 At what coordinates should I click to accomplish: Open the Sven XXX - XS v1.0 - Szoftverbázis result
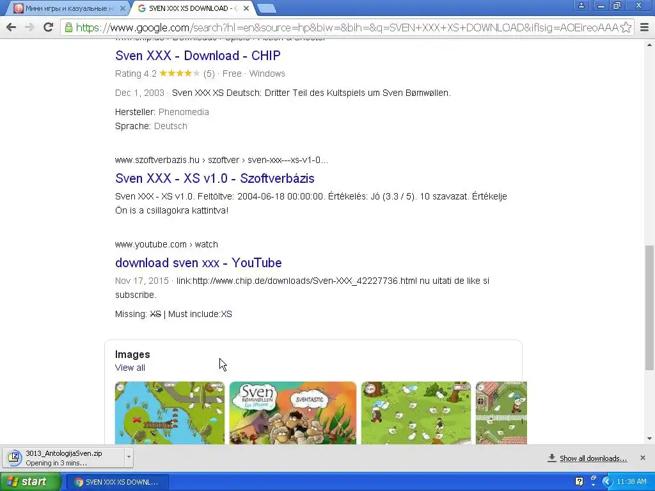pos(215,178)
